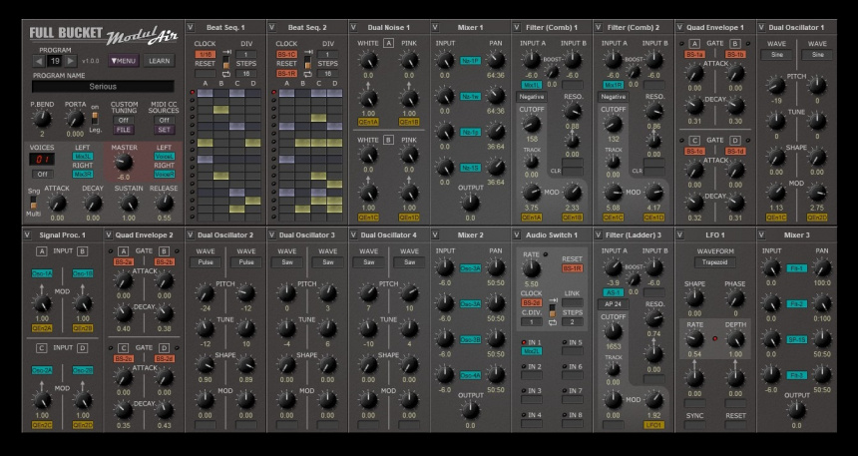Flip the run mode switch in Beat Seq. 1
The height and width of the screenshot is (456, 858).
226,63
